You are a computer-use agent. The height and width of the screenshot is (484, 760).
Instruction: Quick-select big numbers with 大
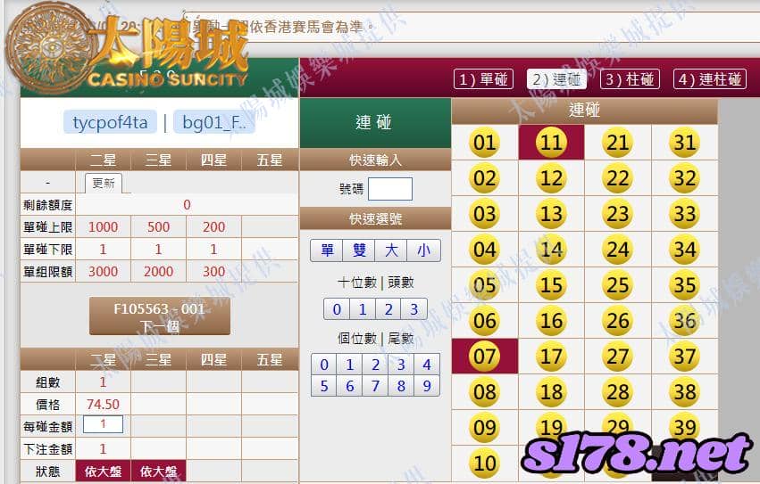point(391,250)
